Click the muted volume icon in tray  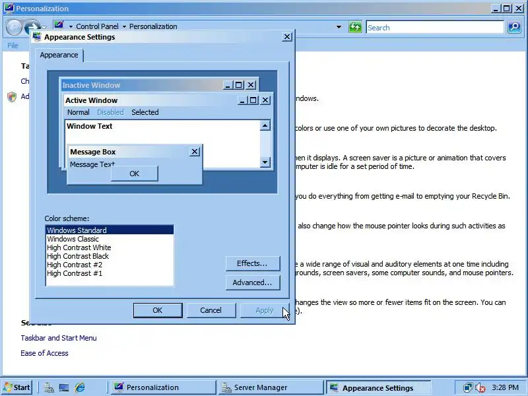coord(480,388)
